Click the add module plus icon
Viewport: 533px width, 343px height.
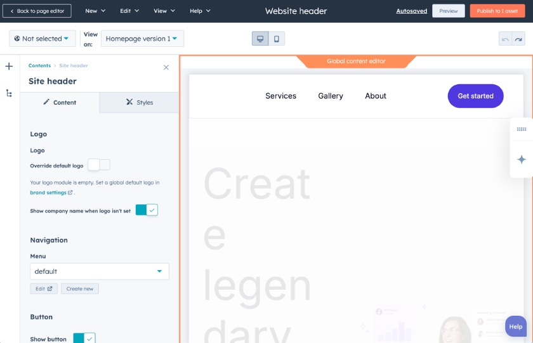pyautogui.click(x=9, y=66)
